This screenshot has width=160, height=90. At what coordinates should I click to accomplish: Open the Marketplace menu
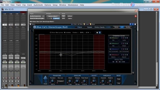coord(73,5)
